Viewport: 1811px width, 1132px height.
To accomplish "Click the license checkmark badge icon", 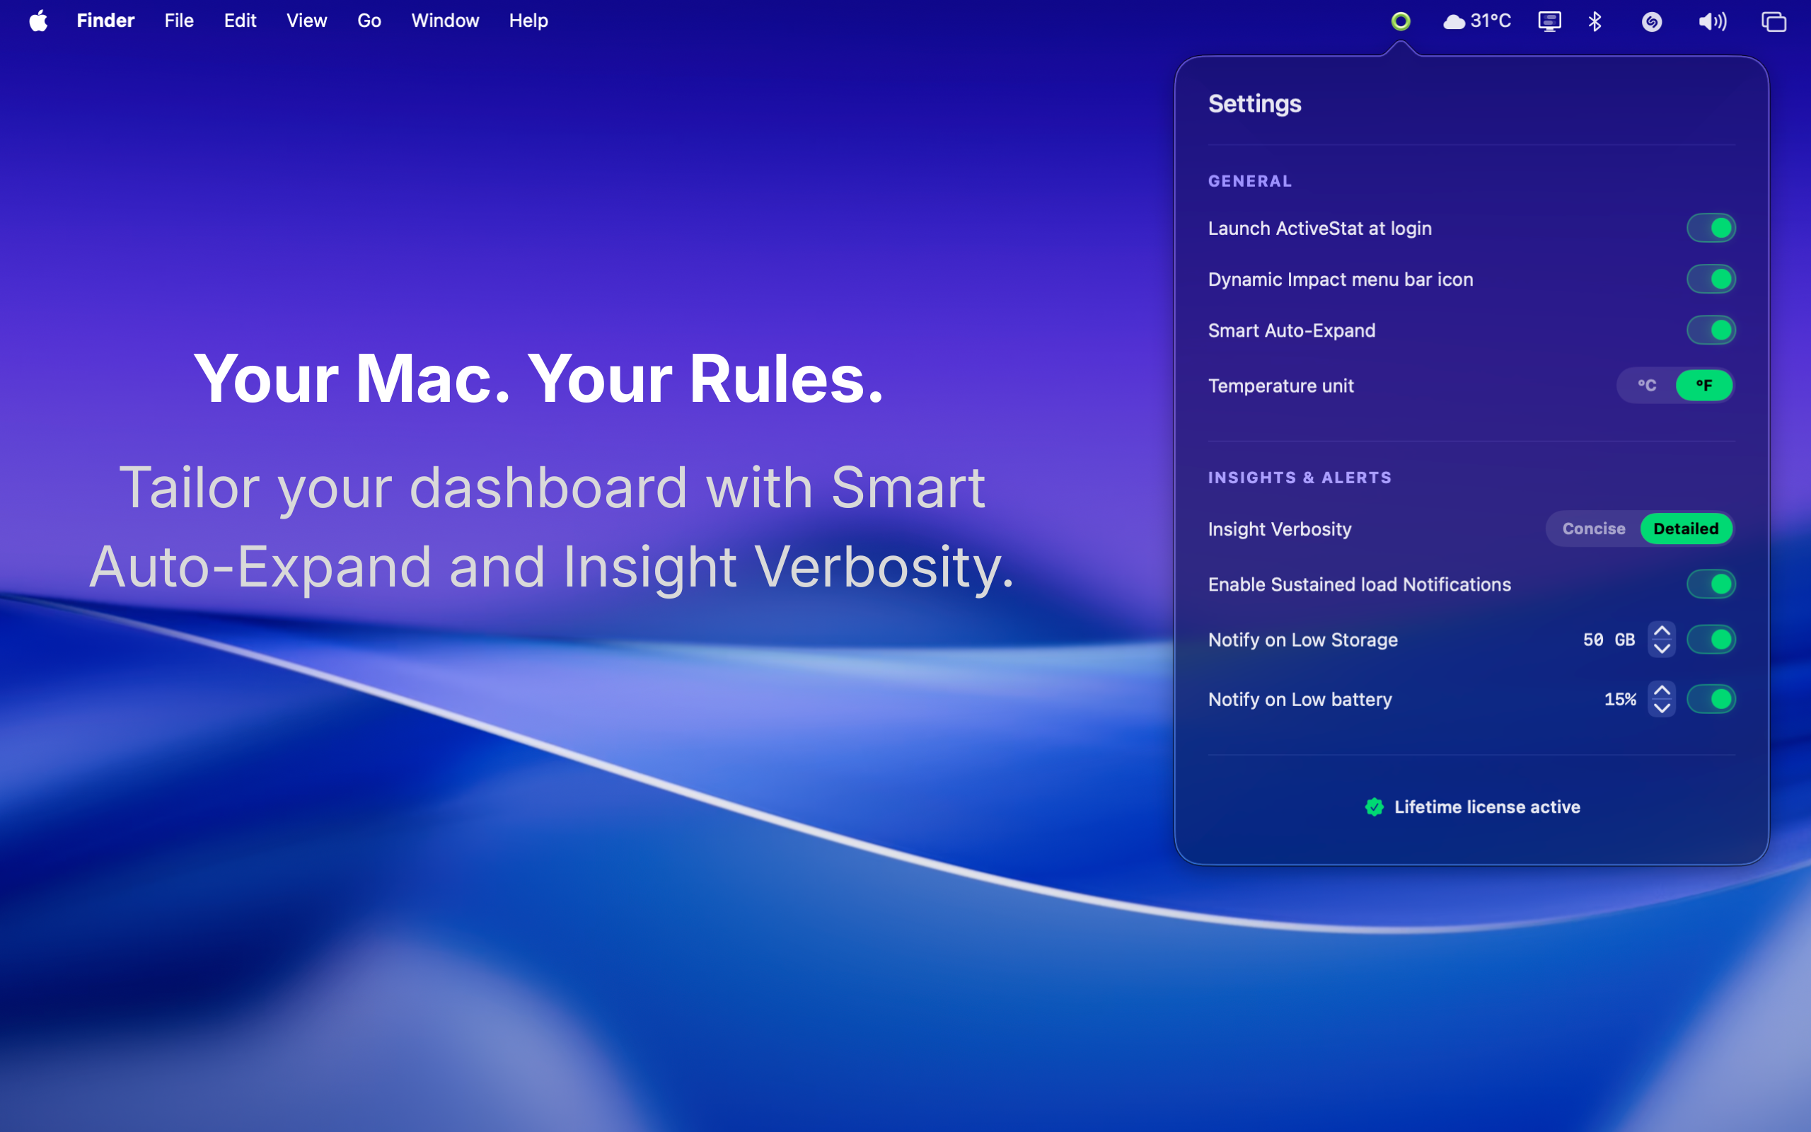I will tap(1375, 807).
